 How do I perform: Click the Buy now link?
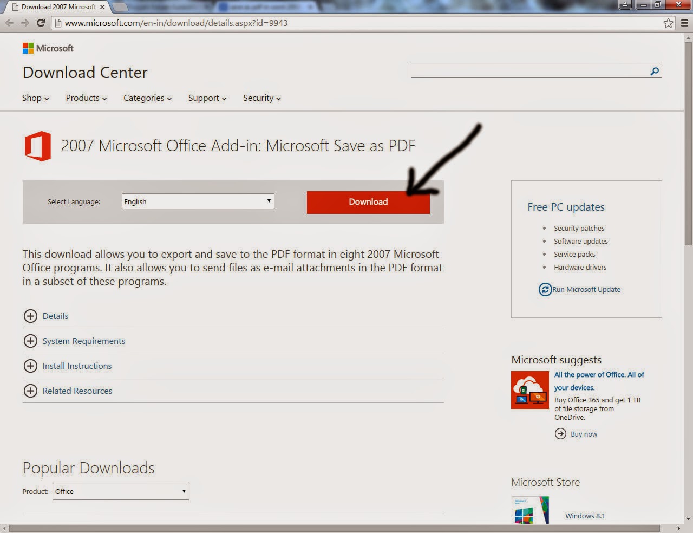[584, 434]
